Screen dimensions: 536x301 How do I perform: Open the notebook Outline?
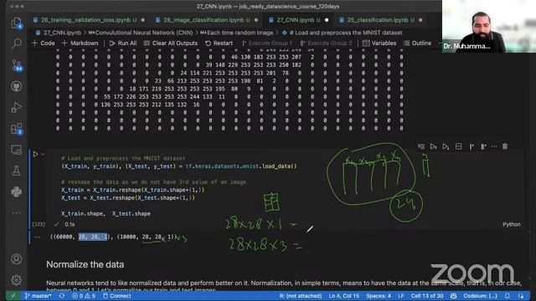[417, 43]
